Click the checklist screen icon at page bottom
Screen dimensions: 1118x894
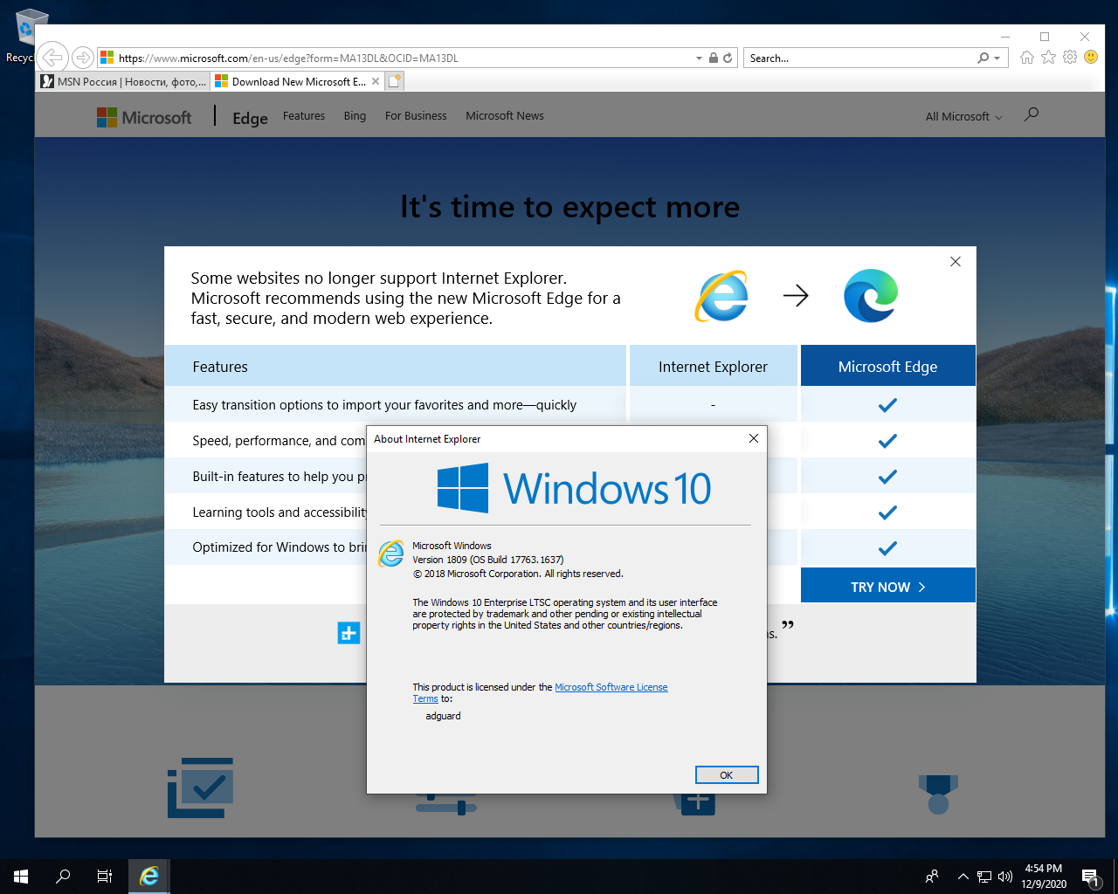pyautogui.click(x=200, y=787)
